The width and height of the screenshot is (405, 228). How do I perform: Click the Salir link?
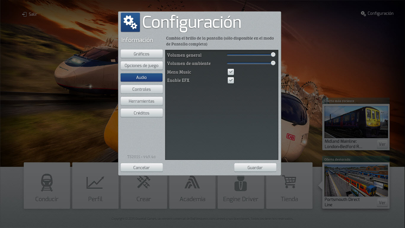pyautogui.click(x=33, y=14)
